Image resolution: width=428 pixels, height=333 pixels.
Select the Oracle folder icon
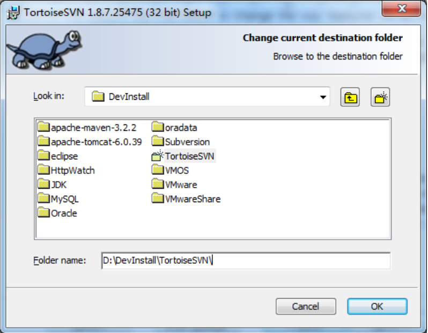pyautogui.click(x=43, y=212)
